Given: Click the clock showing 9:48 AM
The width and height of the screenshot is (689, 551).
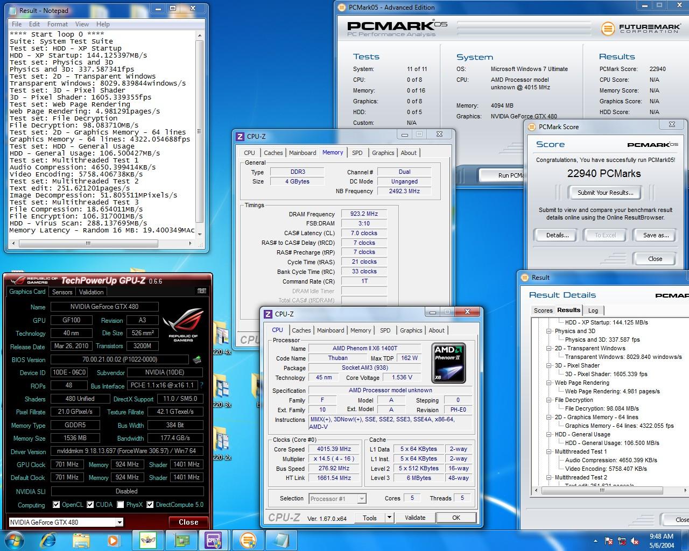Looking at the screenshot, I should point(661,536).
